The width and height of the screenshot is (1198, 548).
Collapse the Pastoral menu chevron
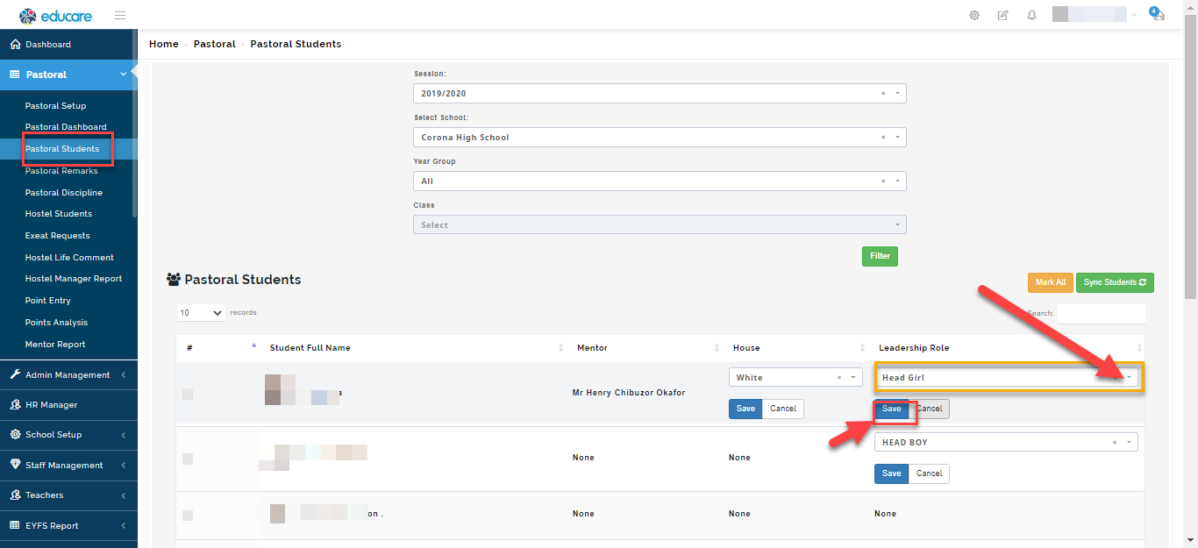tap(124, 75)
